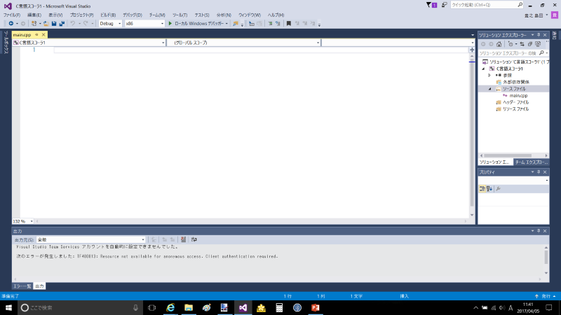Open the 編集(E) menu
The height and width of the screenshot is (315, 561).
(34, 15)
